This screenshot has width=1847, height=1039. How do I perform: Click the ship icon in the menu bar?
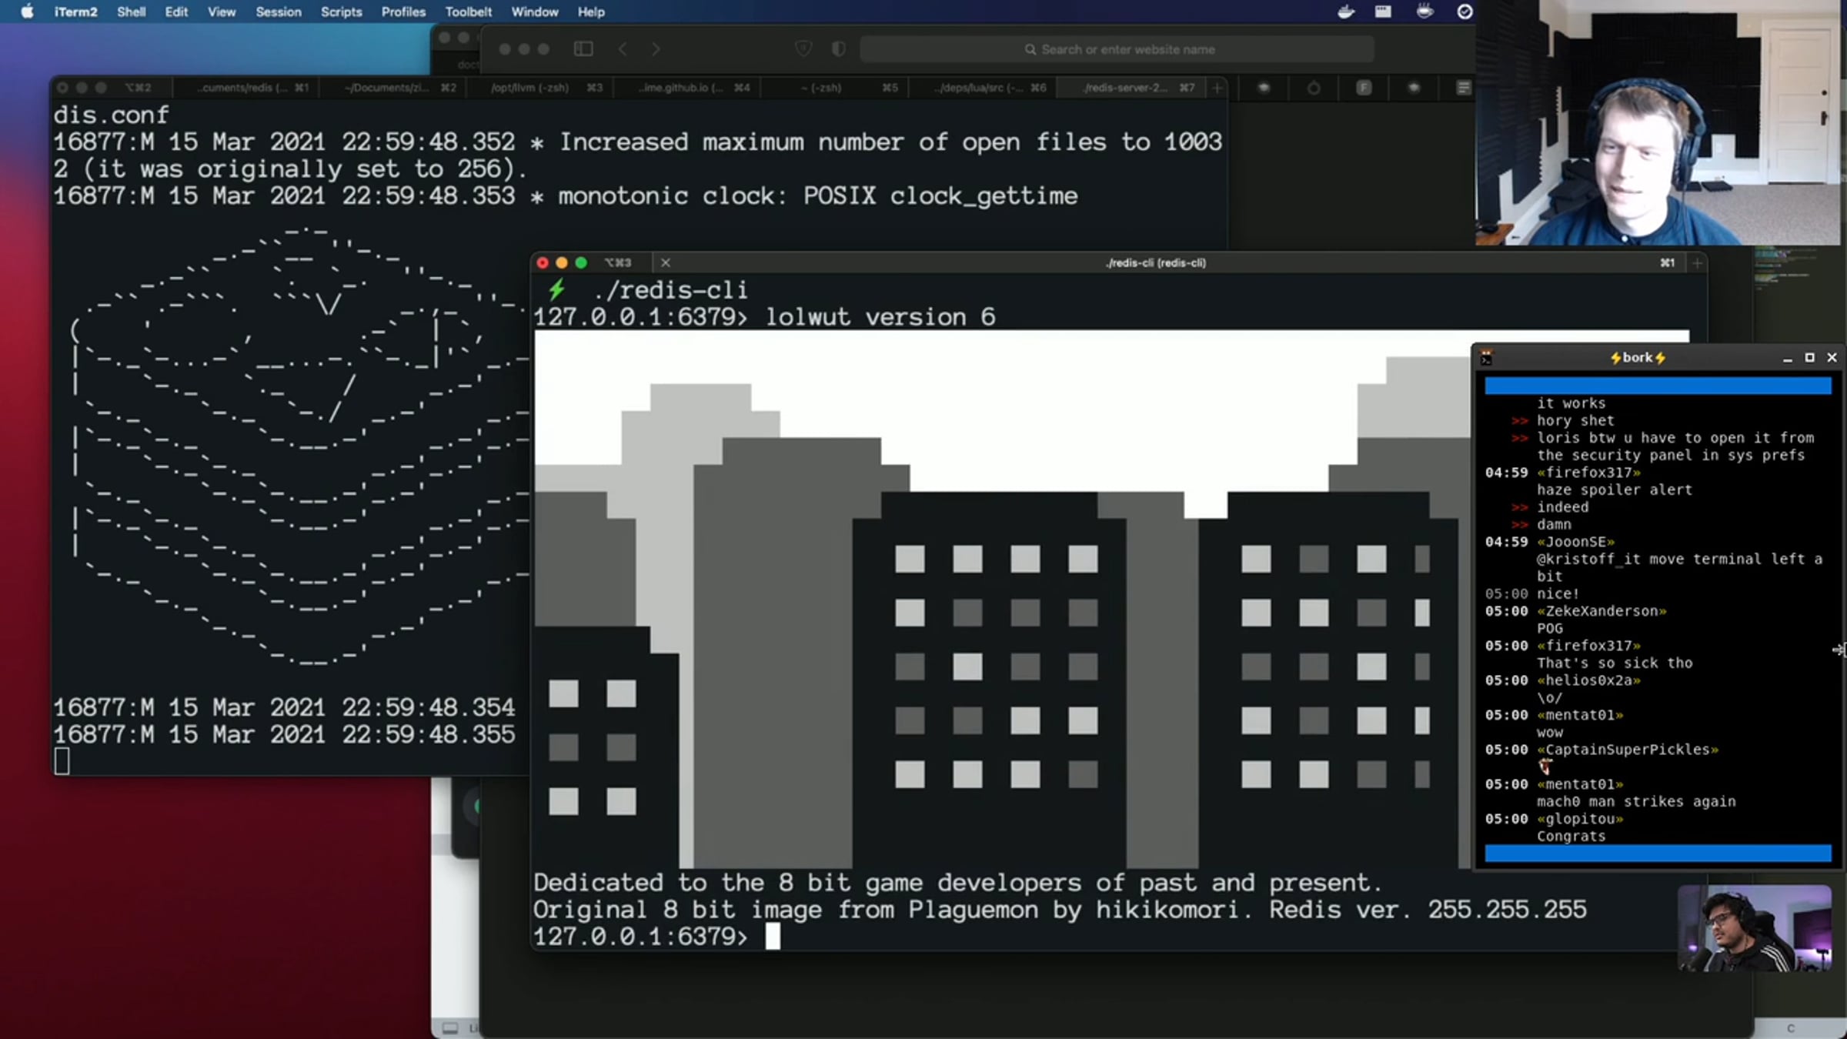point(1346,12)
